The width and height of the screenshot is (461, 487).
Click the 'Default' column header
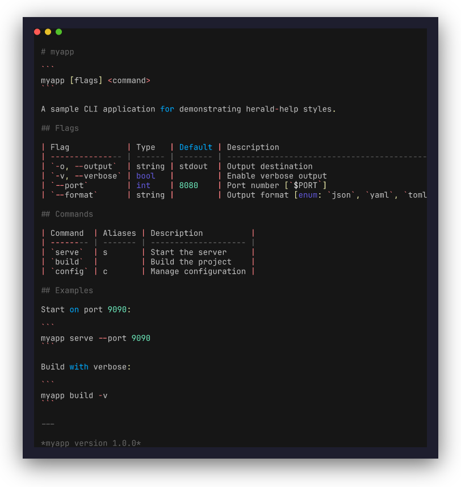[x=196, y=147]
